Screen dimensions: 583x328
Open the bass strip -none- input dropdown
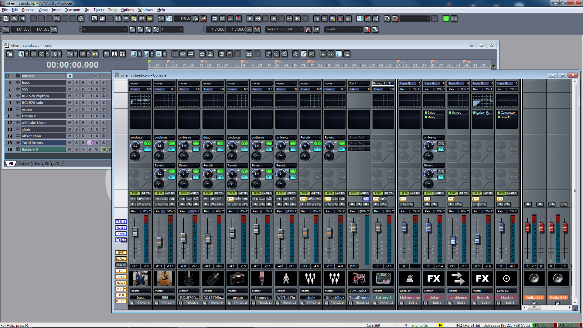click(x=140, y=84)
